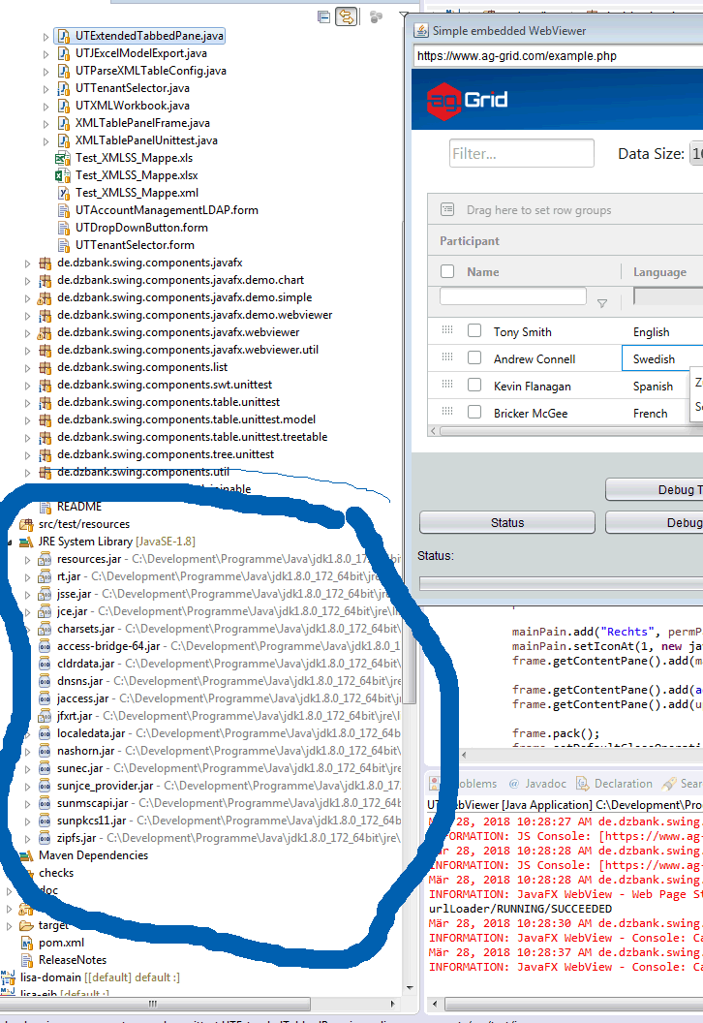Image resolution: width=703 pixels, height=1023 pixels.
Task: Click the Filter text input field
Action: pyautogui.click(x=521, y=153)
